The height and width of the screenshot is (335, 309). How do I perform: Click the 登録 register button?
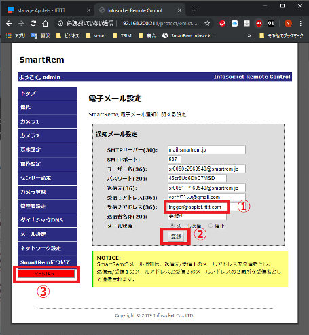176,236
